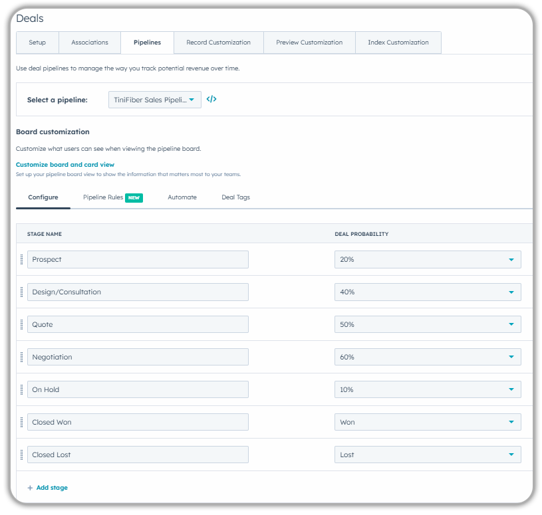Image resolution: width=542 pixels, height=515 pixels.
Task: Click the drag handle next to Quote
Action: point(22,324)
